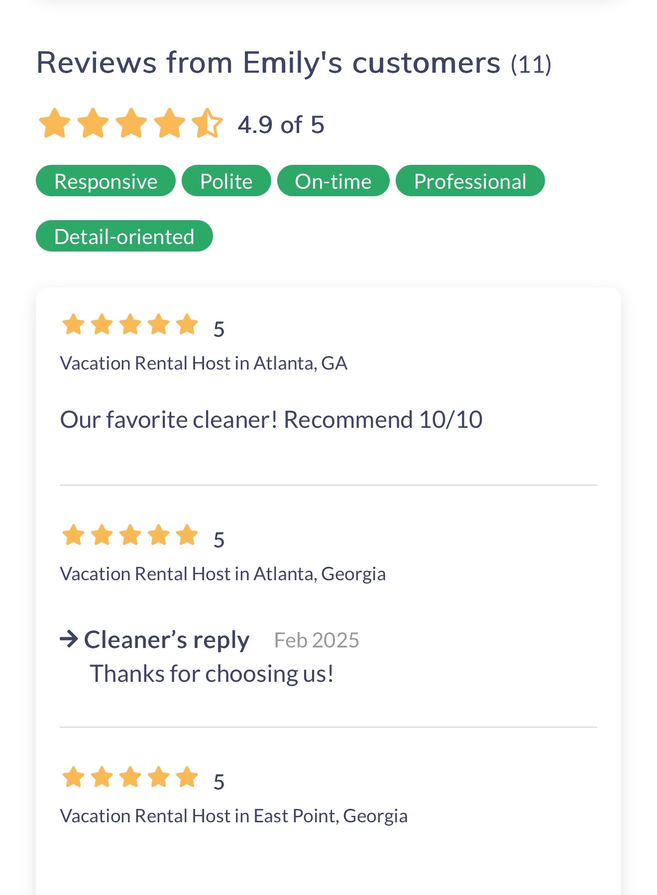Click the third star on the Atlanta, Georgia review
Viewport: 657px width, 895px height.
point(130,535)
